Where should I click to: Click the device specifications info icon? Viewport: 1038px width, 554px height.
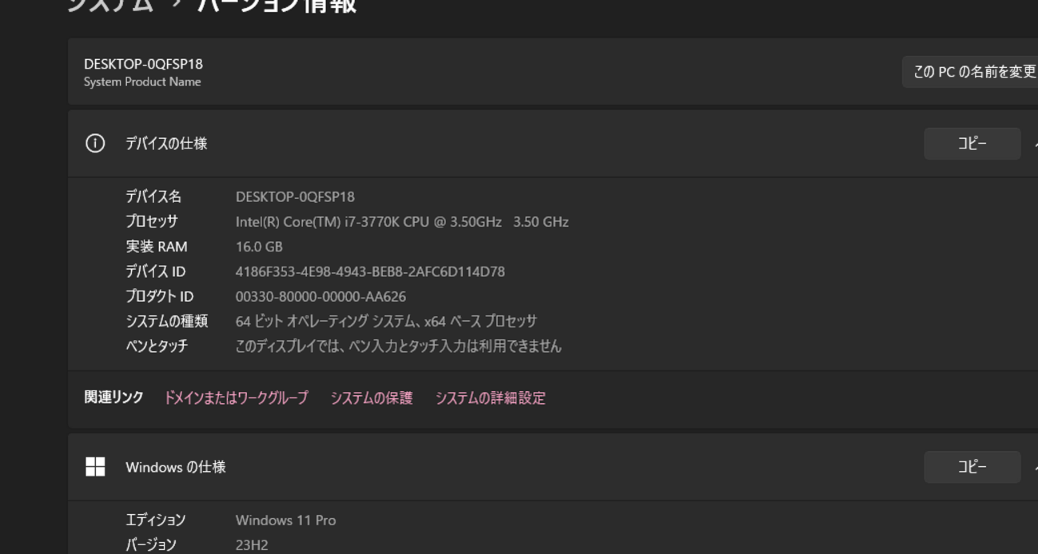[95, 144]
